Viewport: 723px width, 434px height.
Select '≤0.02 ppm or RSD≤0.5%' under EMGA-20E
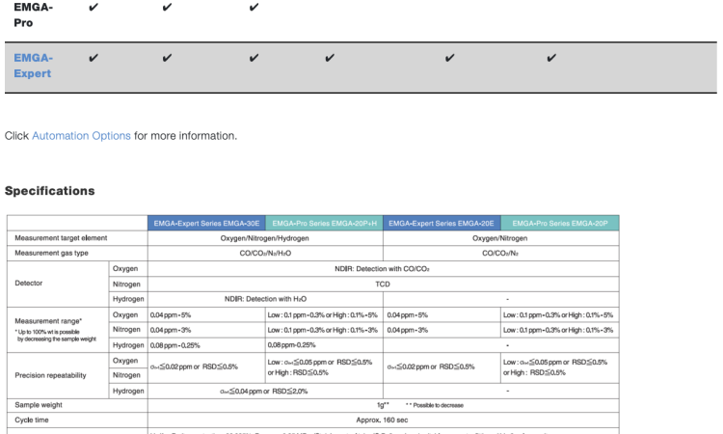(431, 367)
